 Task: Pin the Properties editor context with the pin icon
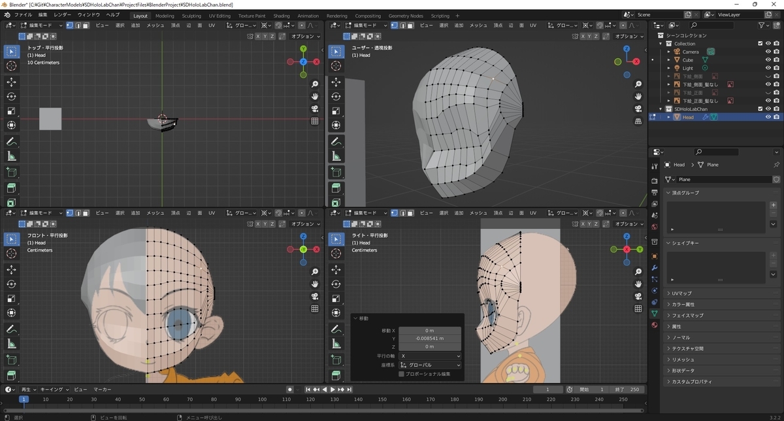pos(776,165)
